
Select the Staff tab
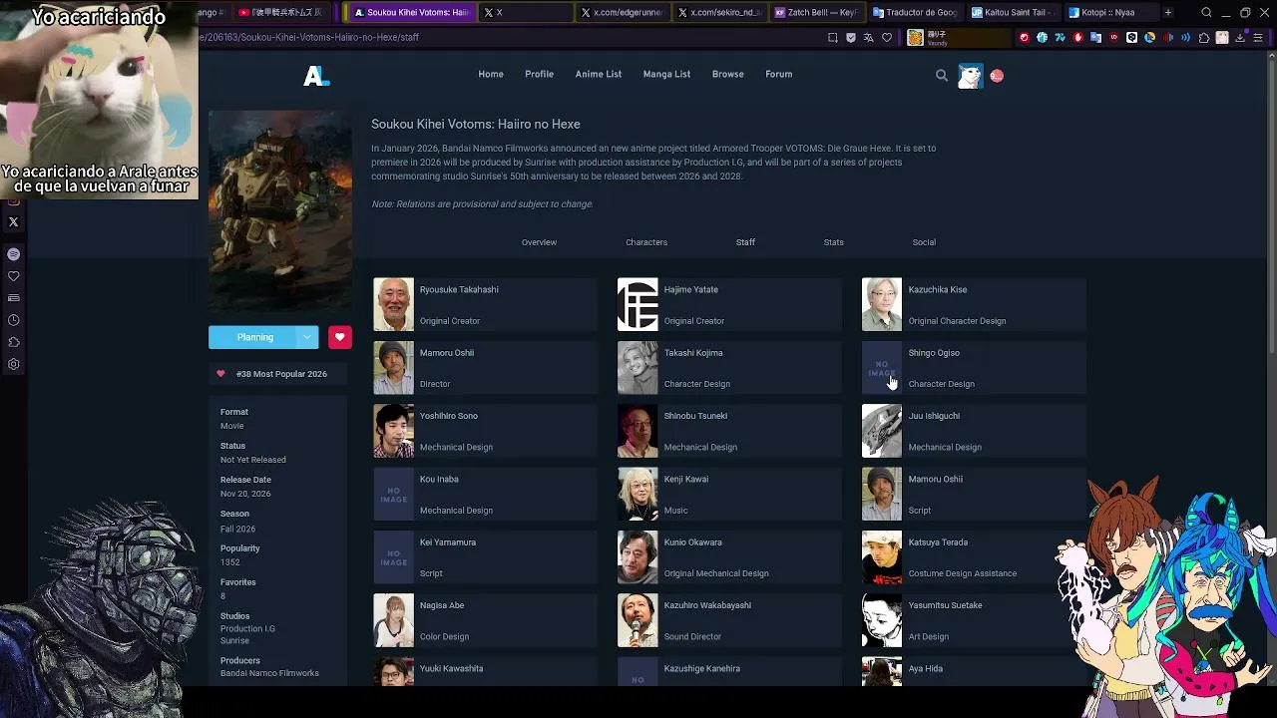745,242
